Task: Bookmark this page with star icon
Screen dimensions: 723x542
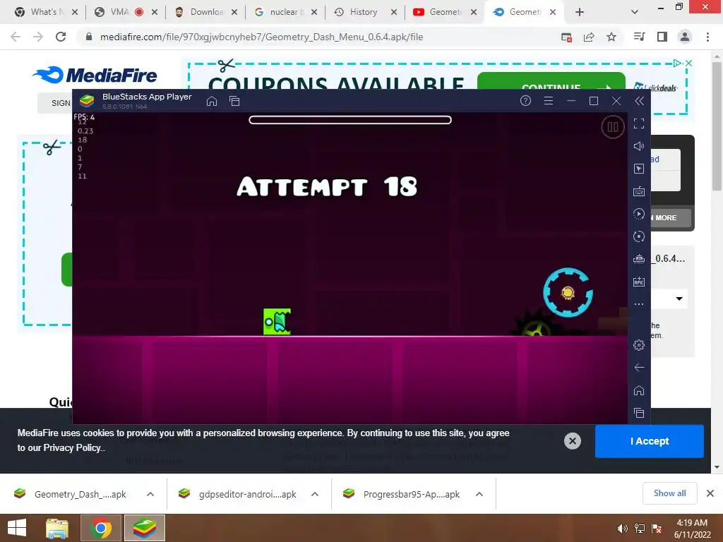Action: coord(611,37)
